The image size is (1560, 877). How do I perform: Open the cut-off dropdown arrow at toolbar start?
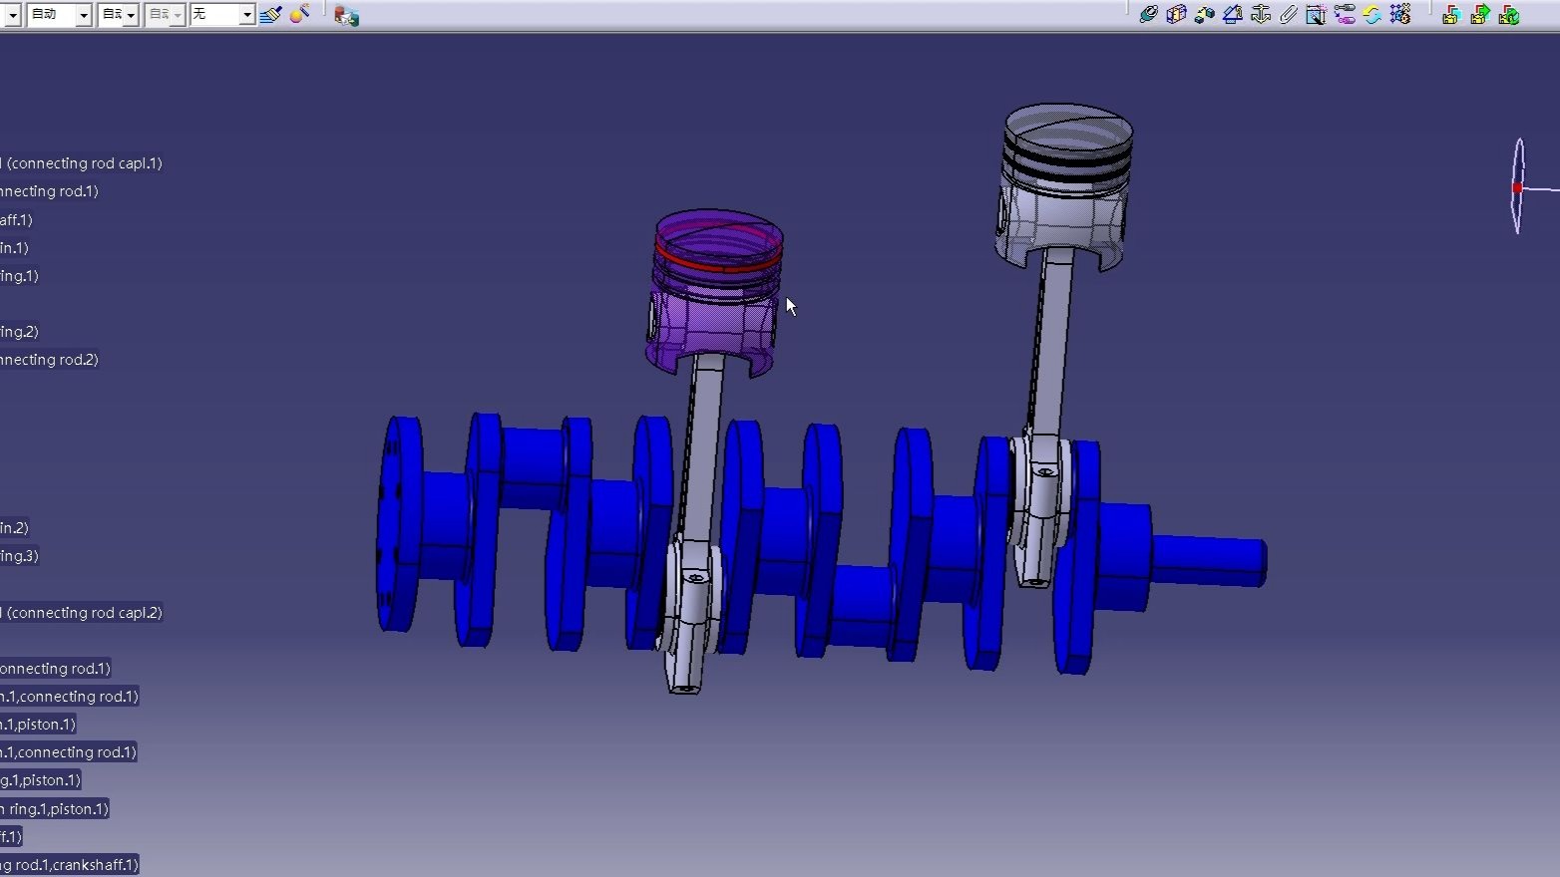click(11, 14)
